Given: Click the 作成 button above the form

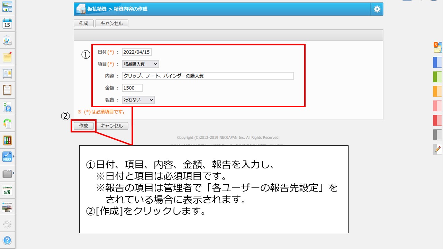Looking at the screenshot, I should pos(83,24).
